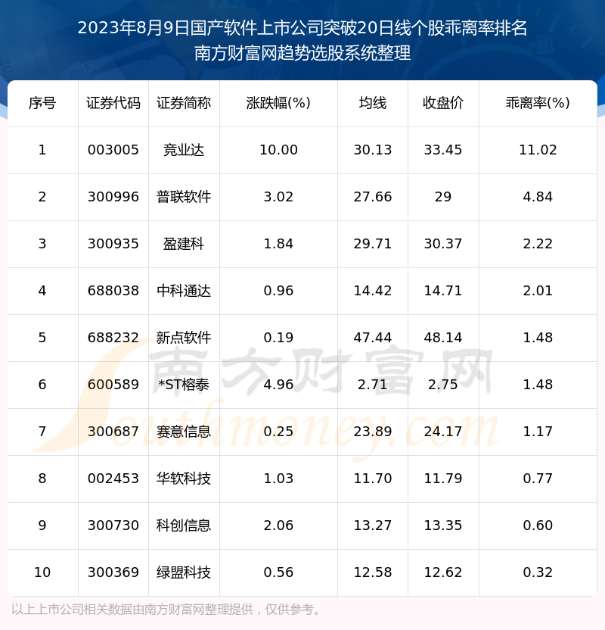Click stock code 300687
605x630 pixels.
point(113,432)
